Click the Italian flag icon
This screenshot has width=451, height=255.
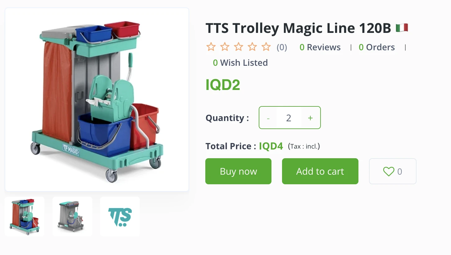(402, 28)
